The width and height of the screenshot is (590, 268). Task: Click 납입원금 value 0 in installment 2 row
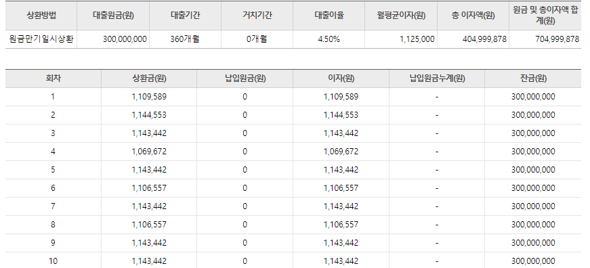245,115
